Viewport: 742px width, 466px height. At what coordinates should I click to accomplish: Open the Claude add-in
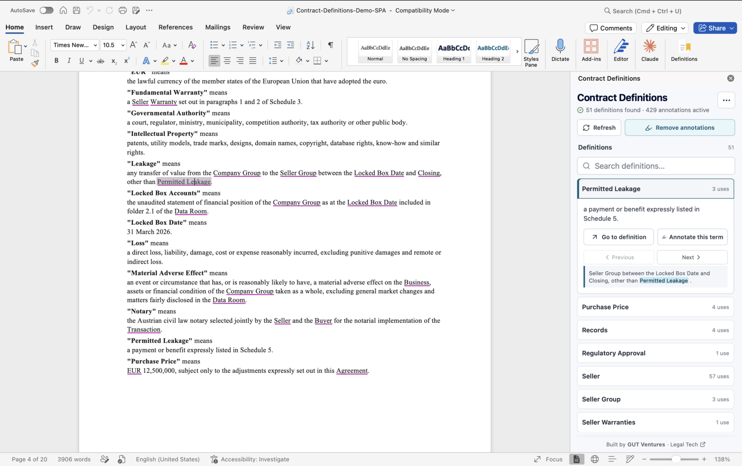pyautogui.click(x=649, y=51)
